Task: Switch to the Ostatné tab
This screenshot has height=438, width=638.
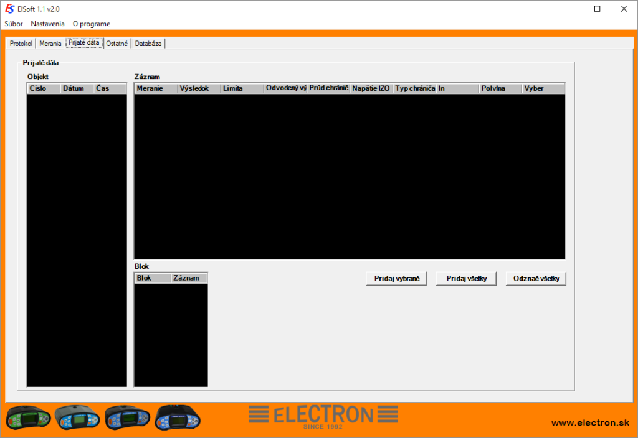Action: point(117,43)
